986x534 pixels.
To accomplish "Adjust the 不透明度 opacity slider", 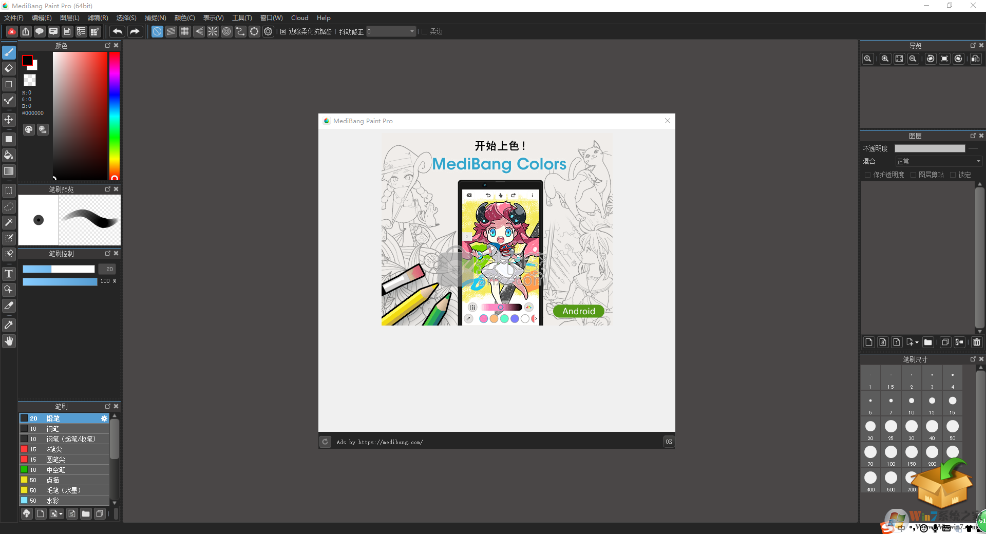I will tap(930, 148).
